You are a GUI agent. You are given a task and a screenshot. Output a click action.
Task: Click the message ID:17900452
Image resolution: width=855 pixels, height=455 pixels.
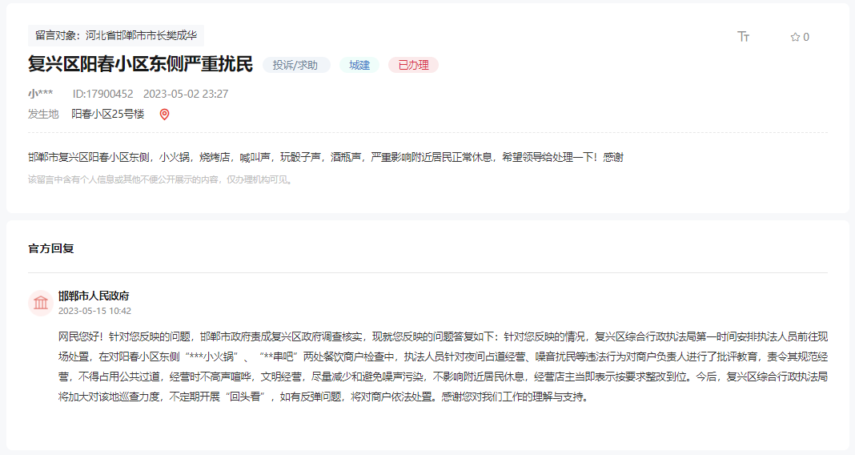pyautogui.click(x=103, y=94)
